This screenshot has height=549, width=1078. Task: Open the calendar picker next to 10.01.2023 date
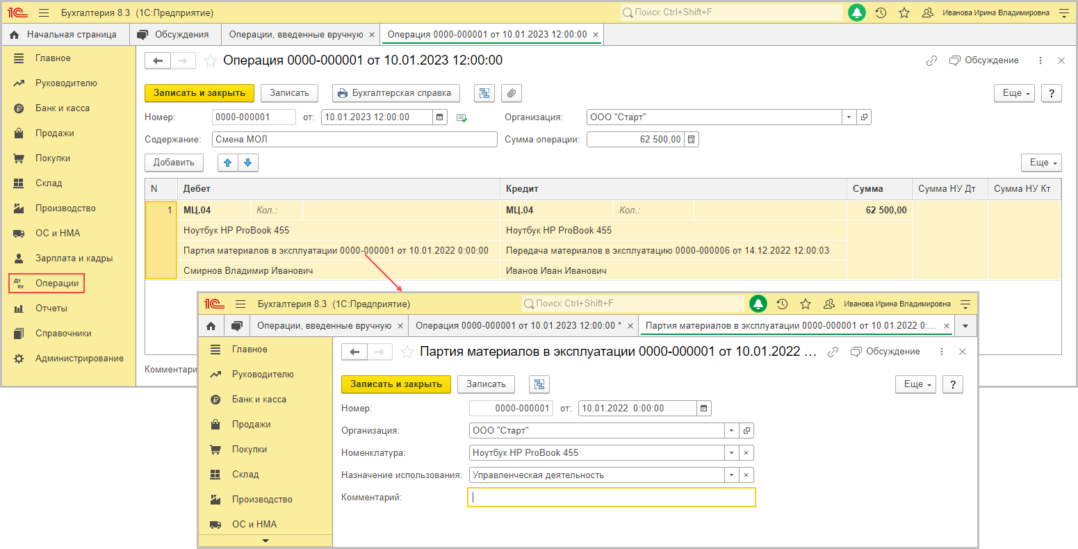(x=440, y=117)
